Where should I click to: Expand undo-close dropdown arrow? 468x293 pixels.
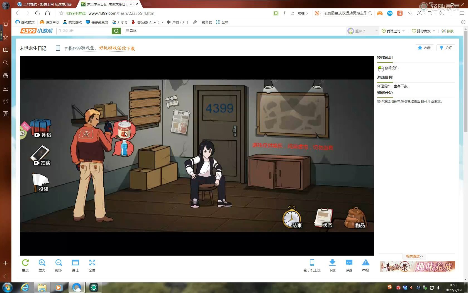click(435, 13)
